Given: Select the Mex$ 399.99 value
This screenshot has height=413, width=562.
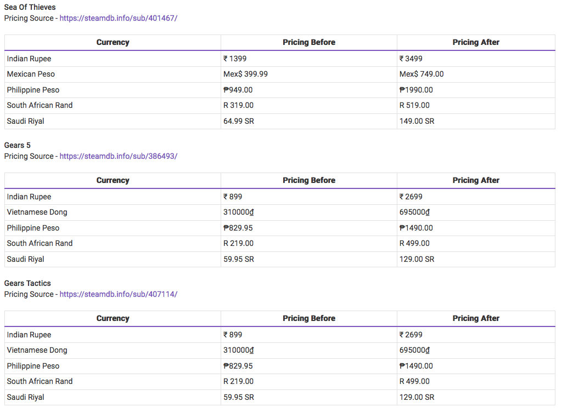Looking at the screenshot, I should [245, 74].
